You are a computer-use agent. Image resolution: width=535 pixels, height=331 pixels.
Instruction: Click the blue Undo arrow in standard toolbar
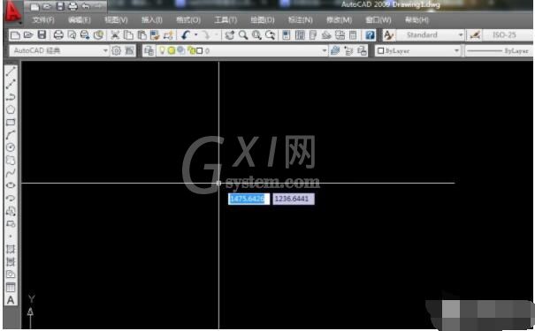pyautogui.click(x=186, y=35)
